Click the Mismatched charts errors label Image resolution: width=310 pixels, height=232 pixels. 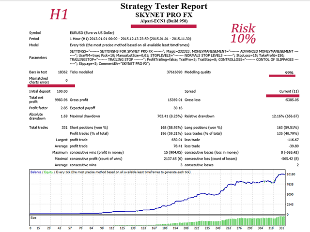pos(39,80)
